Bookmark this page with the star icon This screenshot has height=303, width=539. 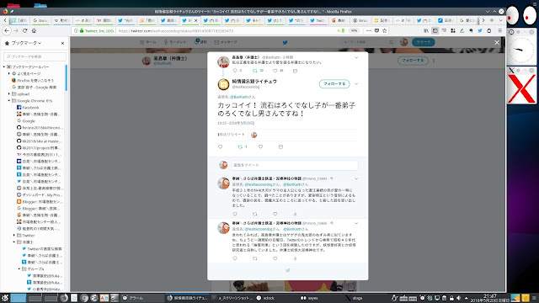[x=385, y=30]
